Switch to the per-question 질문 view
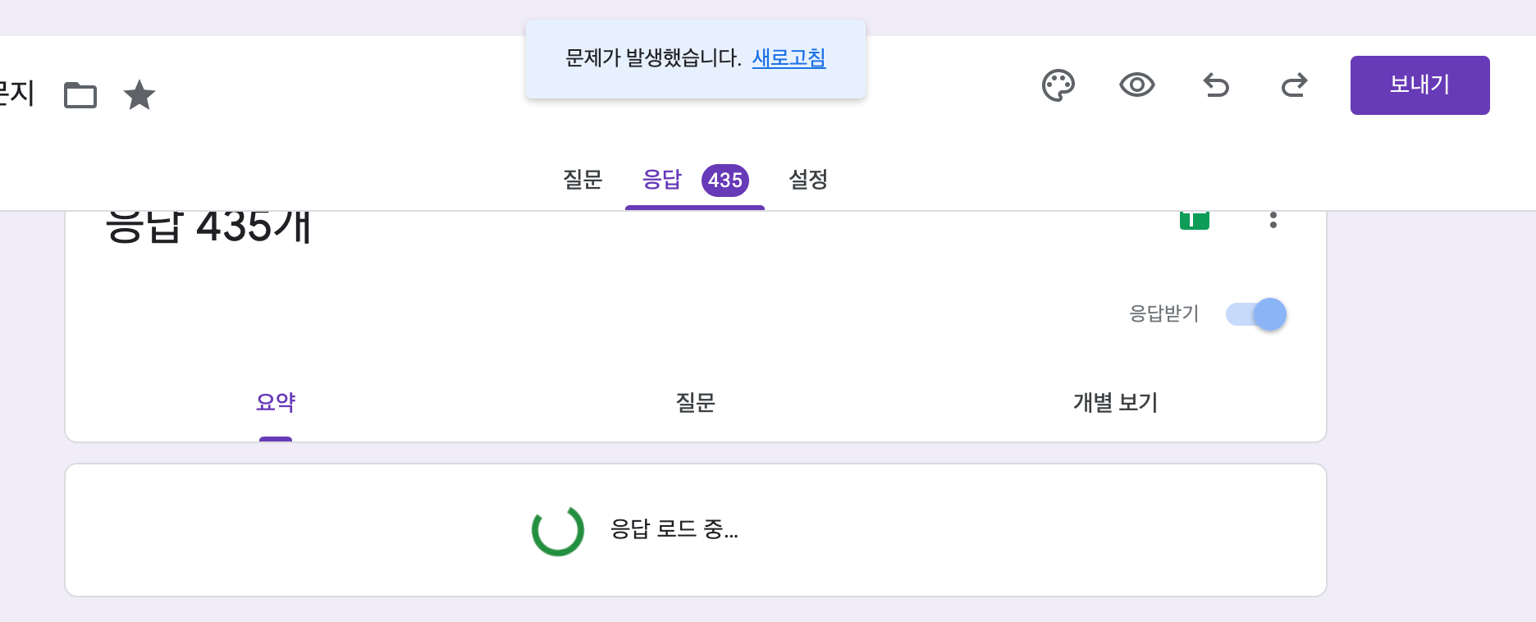The width and height of the screenshot is (1536, 622). (x=696, y=403)
